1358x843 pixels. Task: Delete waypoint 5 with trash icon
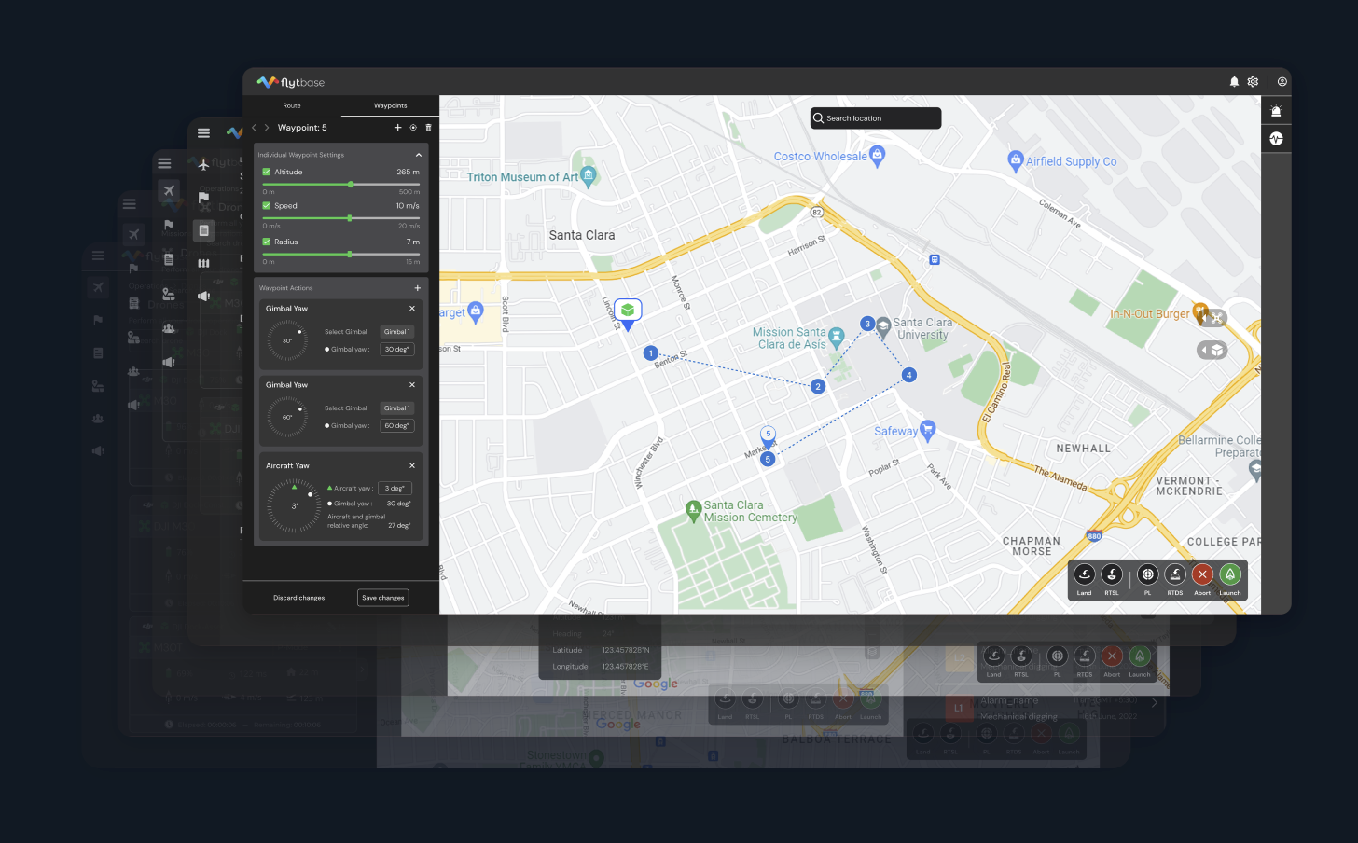click(428, 128)
